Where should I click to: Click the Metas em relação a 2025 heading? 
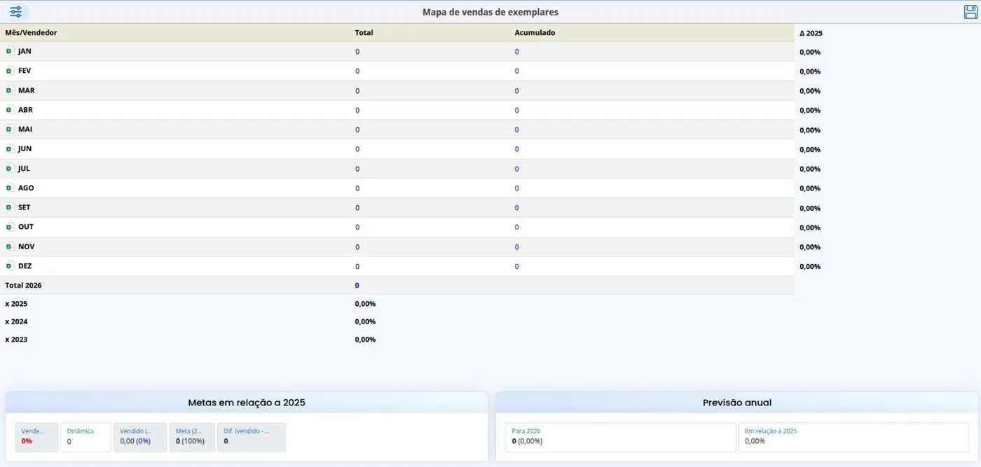pos(247,403)
